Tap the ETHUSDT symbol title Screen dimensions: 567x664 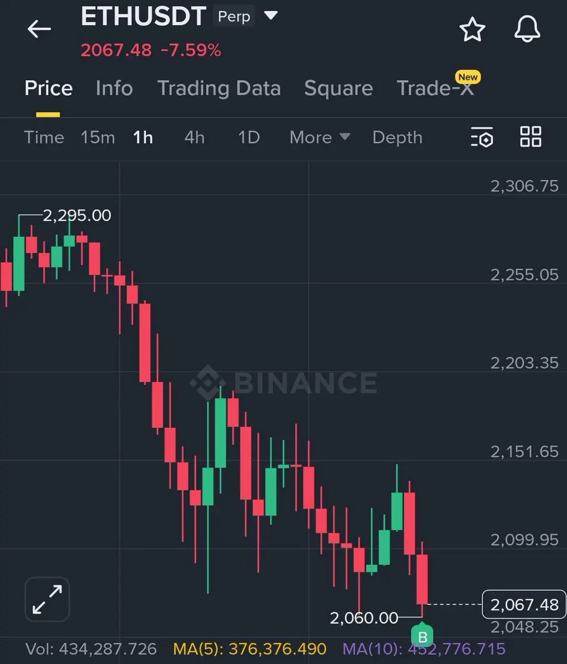click(144, 17)
